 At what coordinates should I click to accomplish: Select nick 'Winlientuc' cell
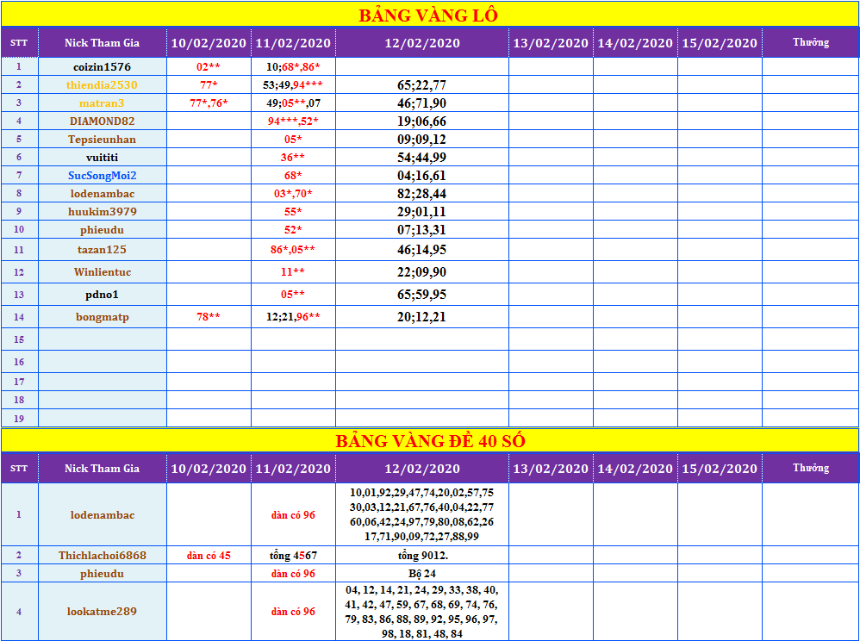(102, 272)
